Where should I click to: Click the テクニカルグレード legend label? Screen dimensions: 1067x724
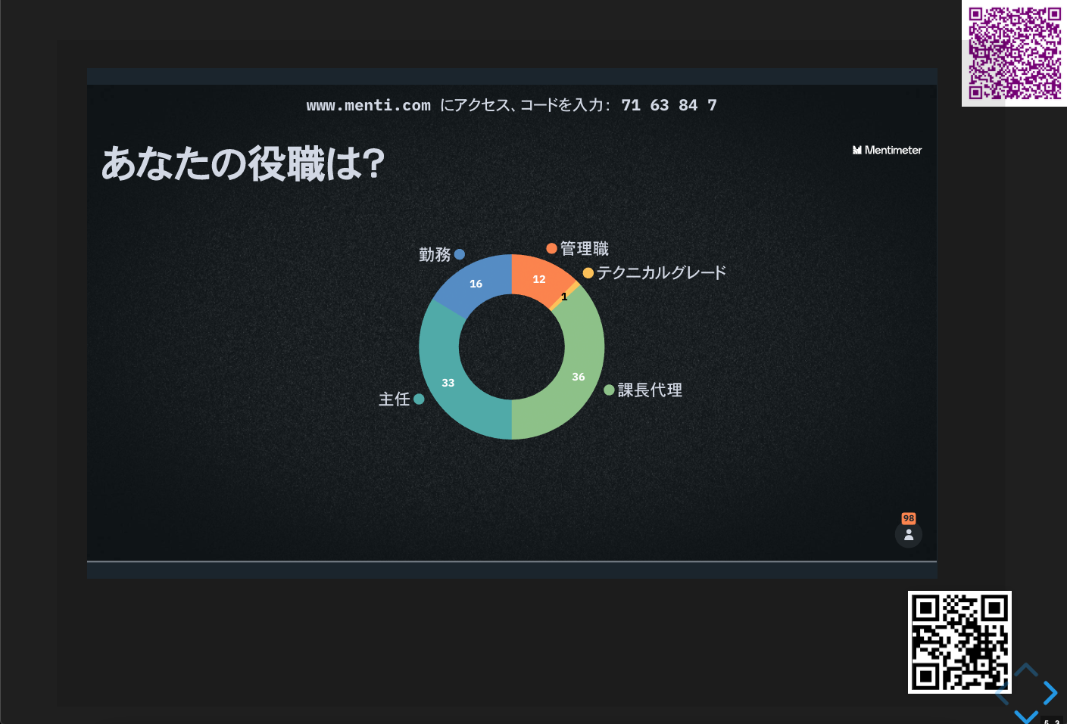661,272
